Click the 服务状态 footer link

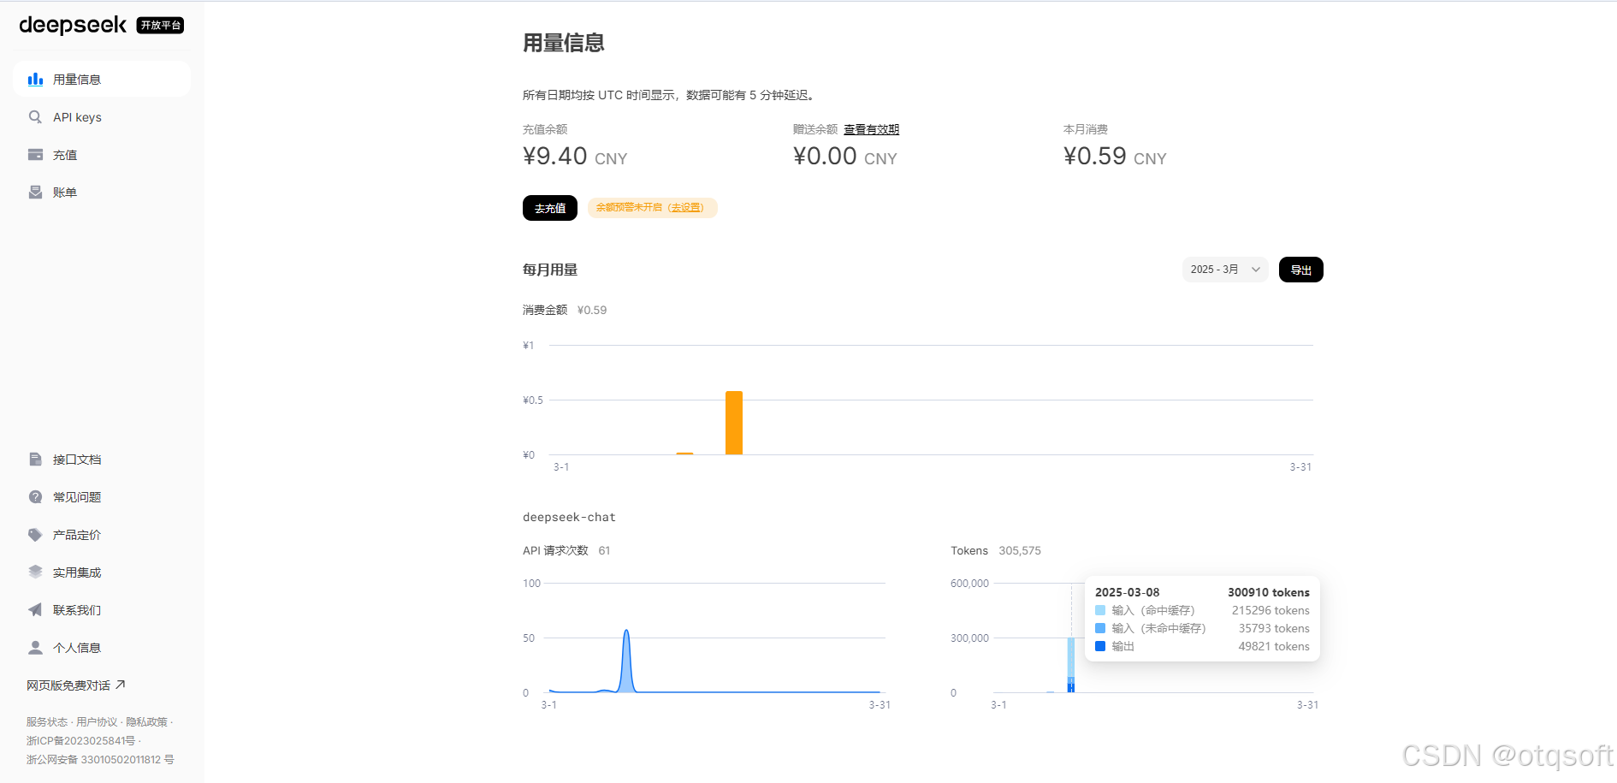(x=46, y=722)
